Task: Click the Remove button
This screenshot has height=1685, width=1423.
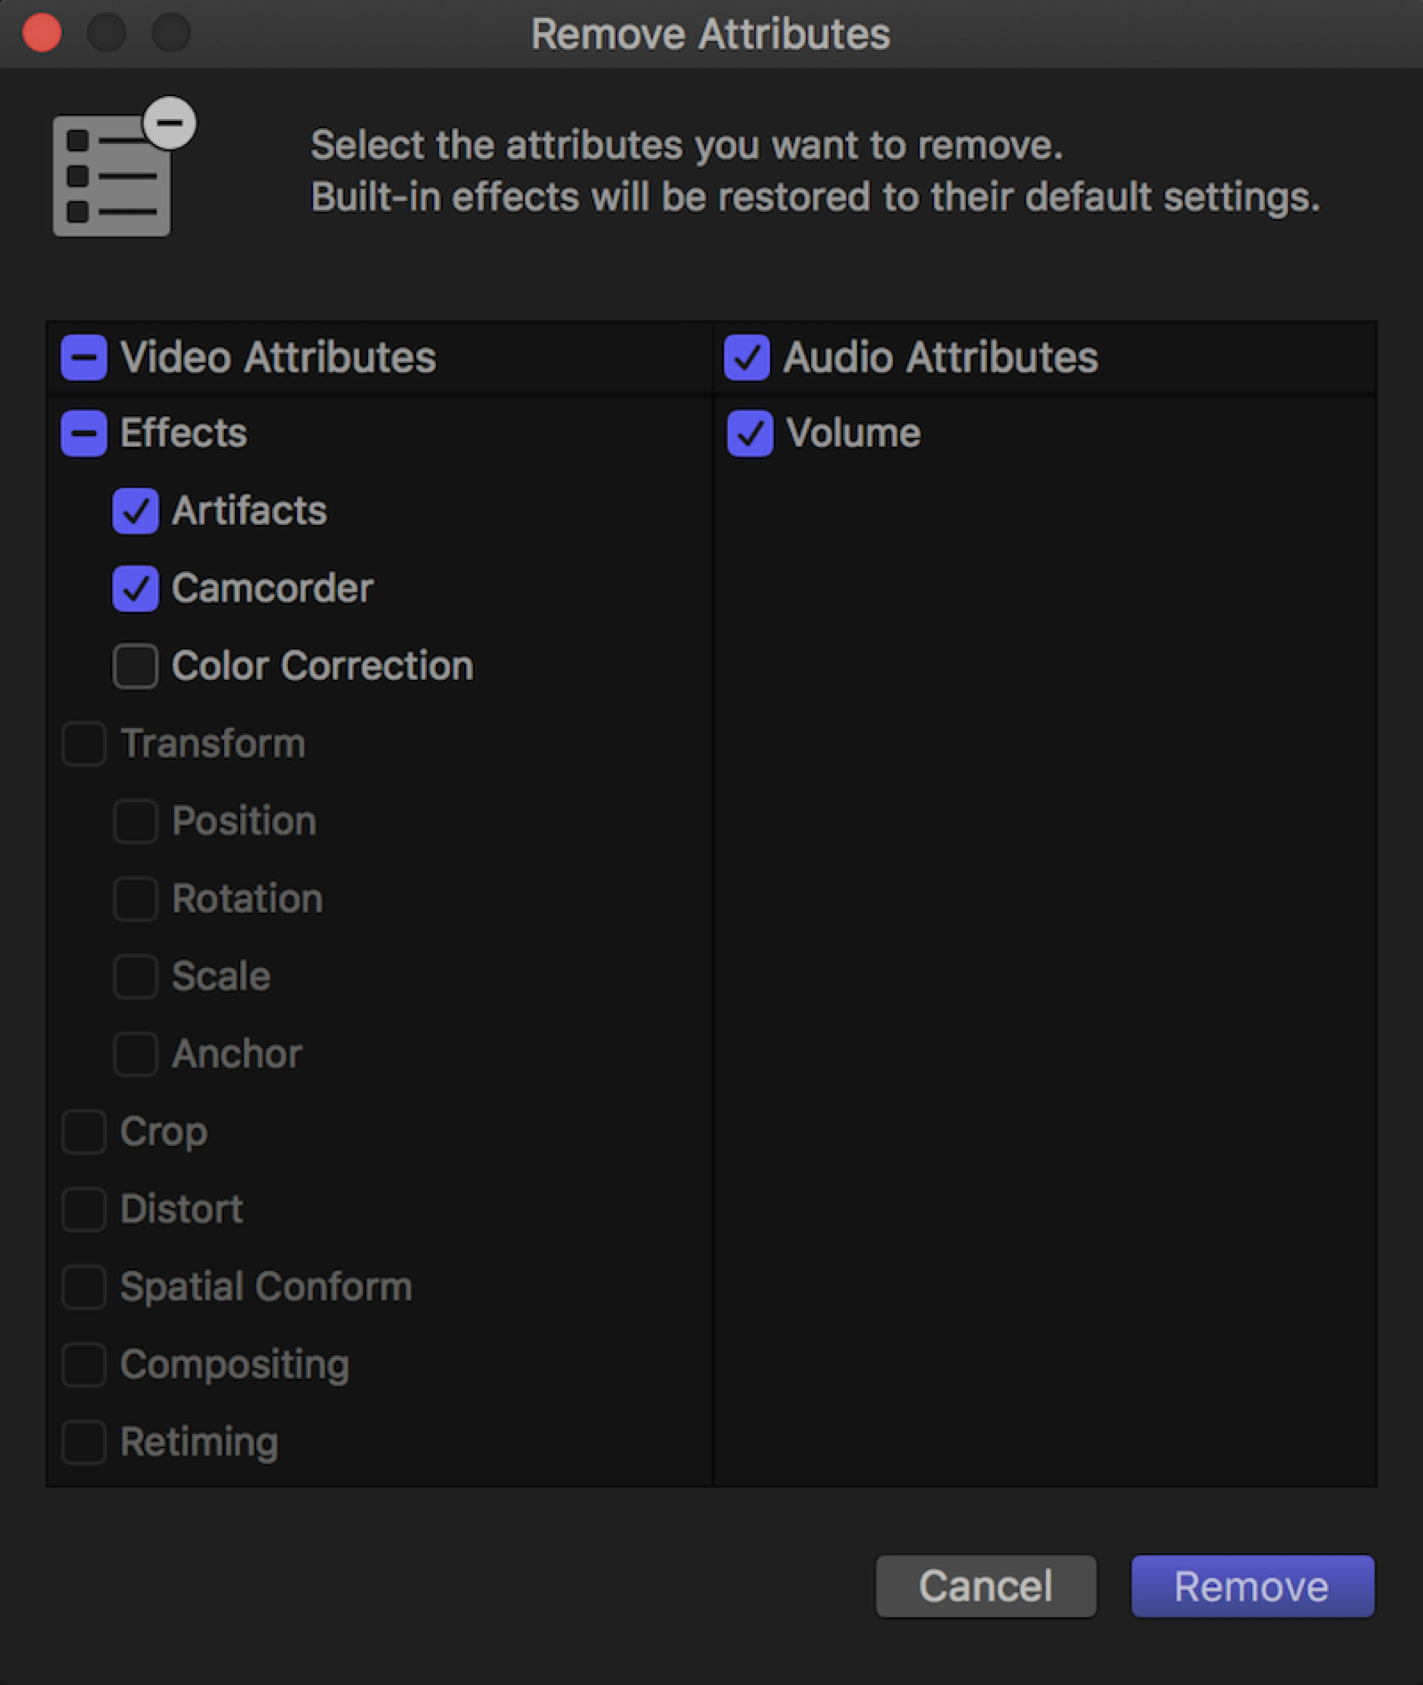Action: [1252, 1586]
